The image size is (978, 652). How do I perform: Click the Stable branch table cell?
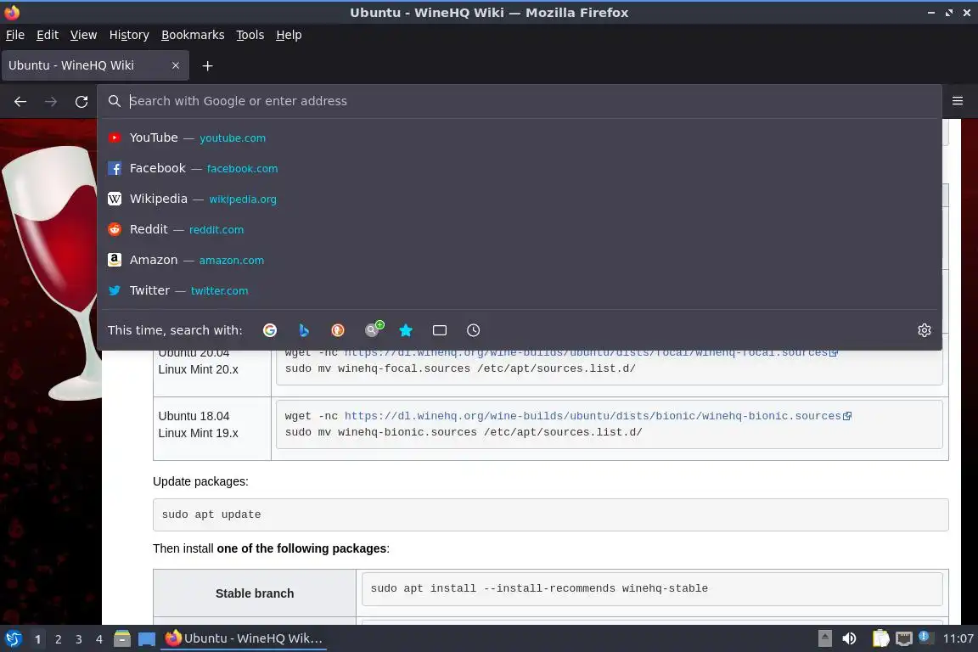tap(255, 593)
